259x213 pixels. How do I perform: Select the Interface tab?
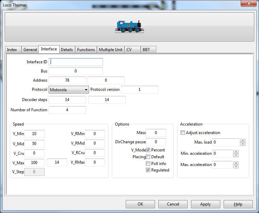click(49, 49)
